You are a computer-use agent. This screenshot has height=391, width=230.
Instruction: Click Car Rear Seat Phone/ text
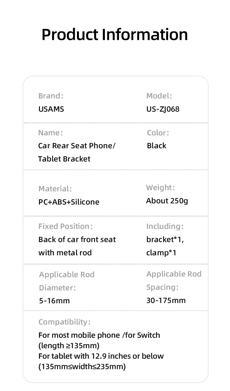point(77,146)
